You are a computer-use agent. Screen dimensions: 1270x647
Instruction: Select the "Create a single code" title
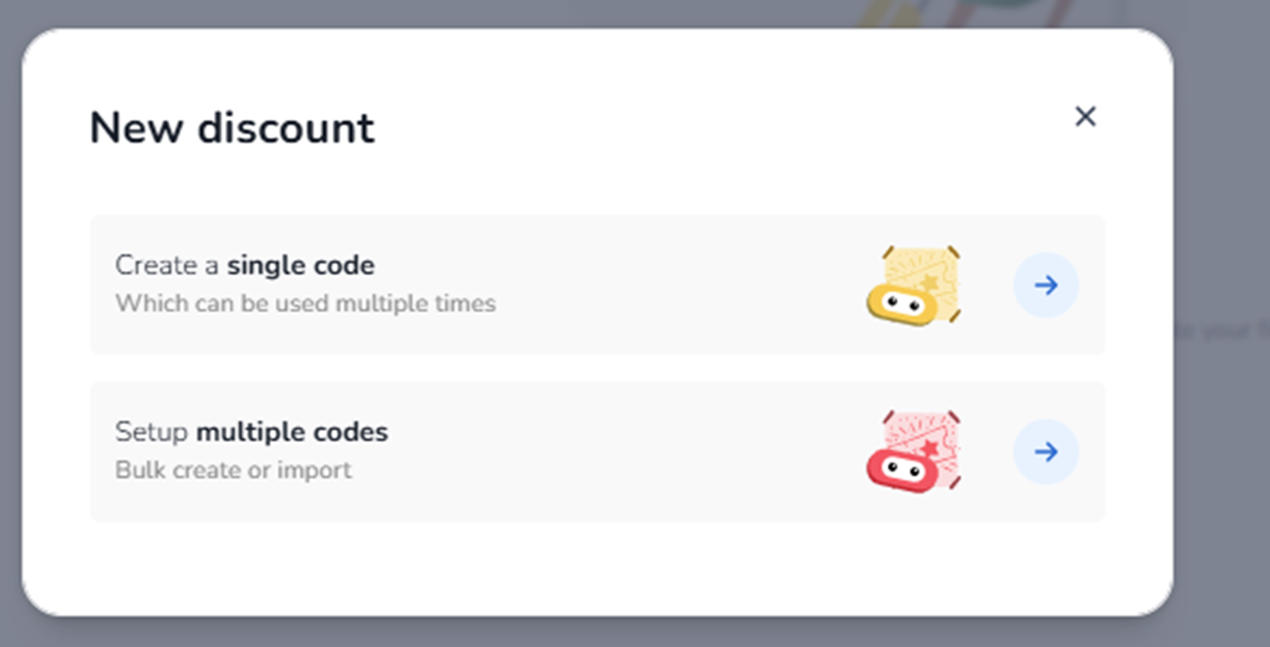coord(244,265)
